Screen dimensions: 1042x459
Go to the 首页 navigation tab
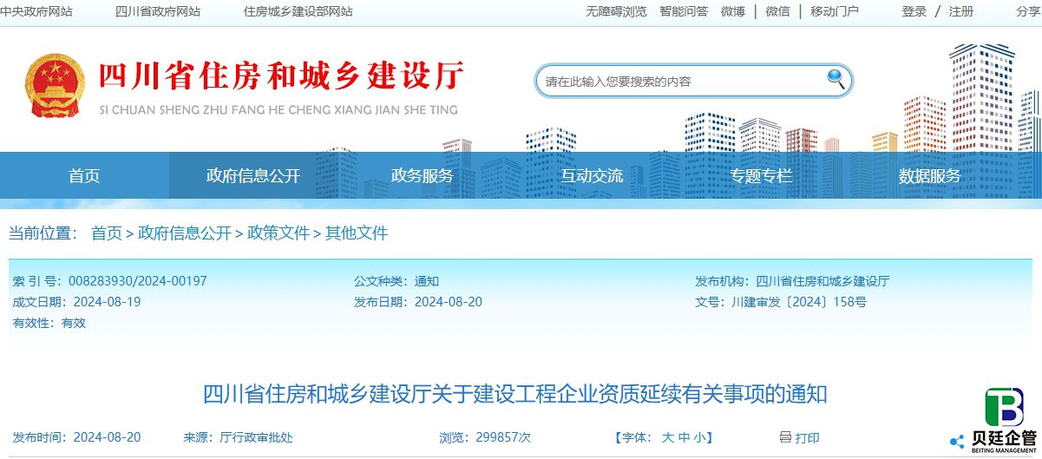pos(84,176)
